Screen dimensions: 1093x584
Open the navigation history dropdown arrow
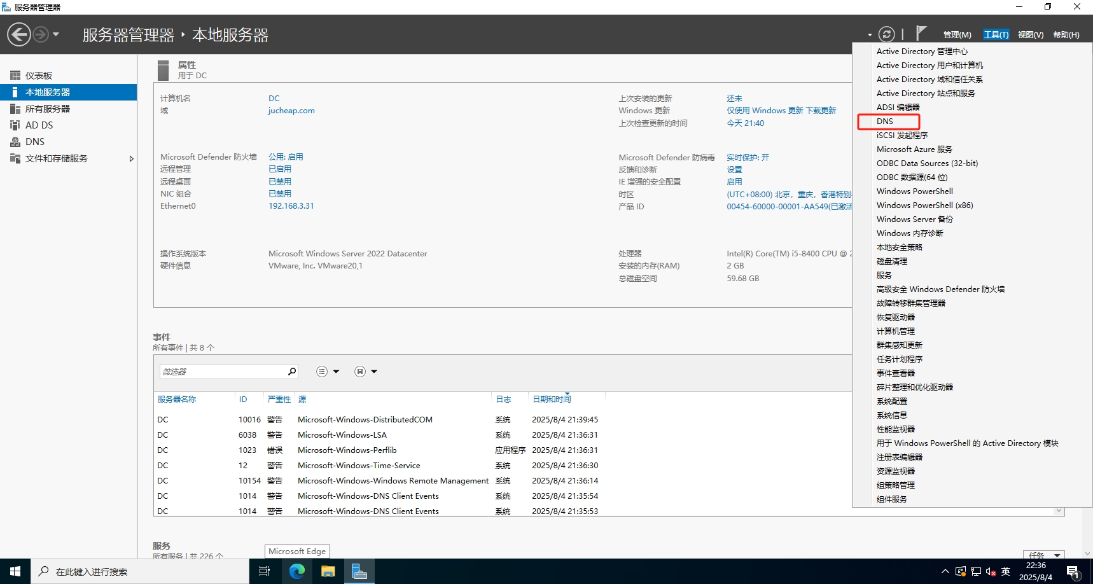(x=56, y=34)
